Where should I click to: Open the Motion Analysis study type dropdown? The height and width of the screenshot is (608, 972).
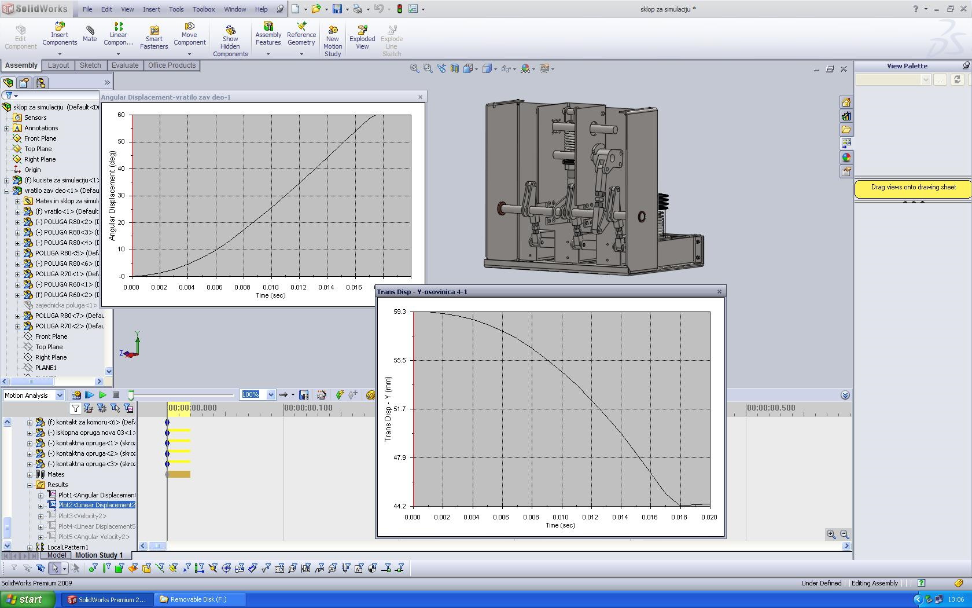coord(59,395)
